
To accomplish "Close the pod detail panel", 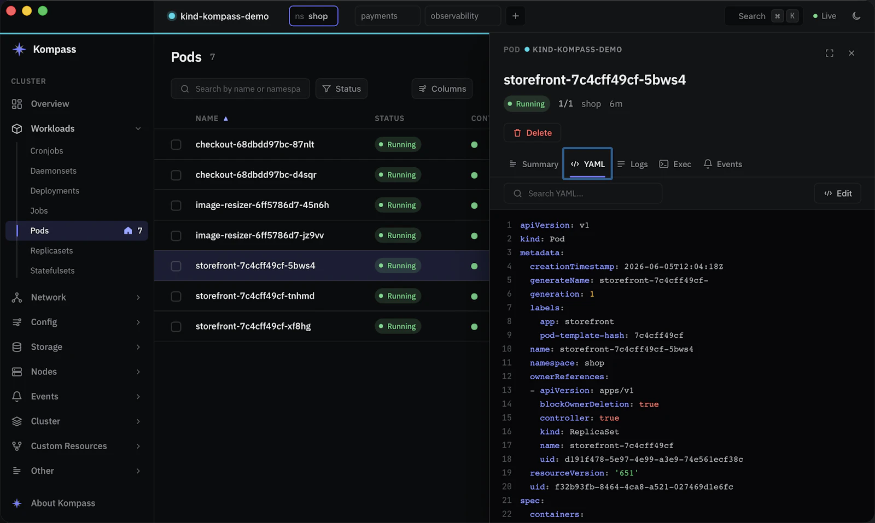I will coord(851,53).
